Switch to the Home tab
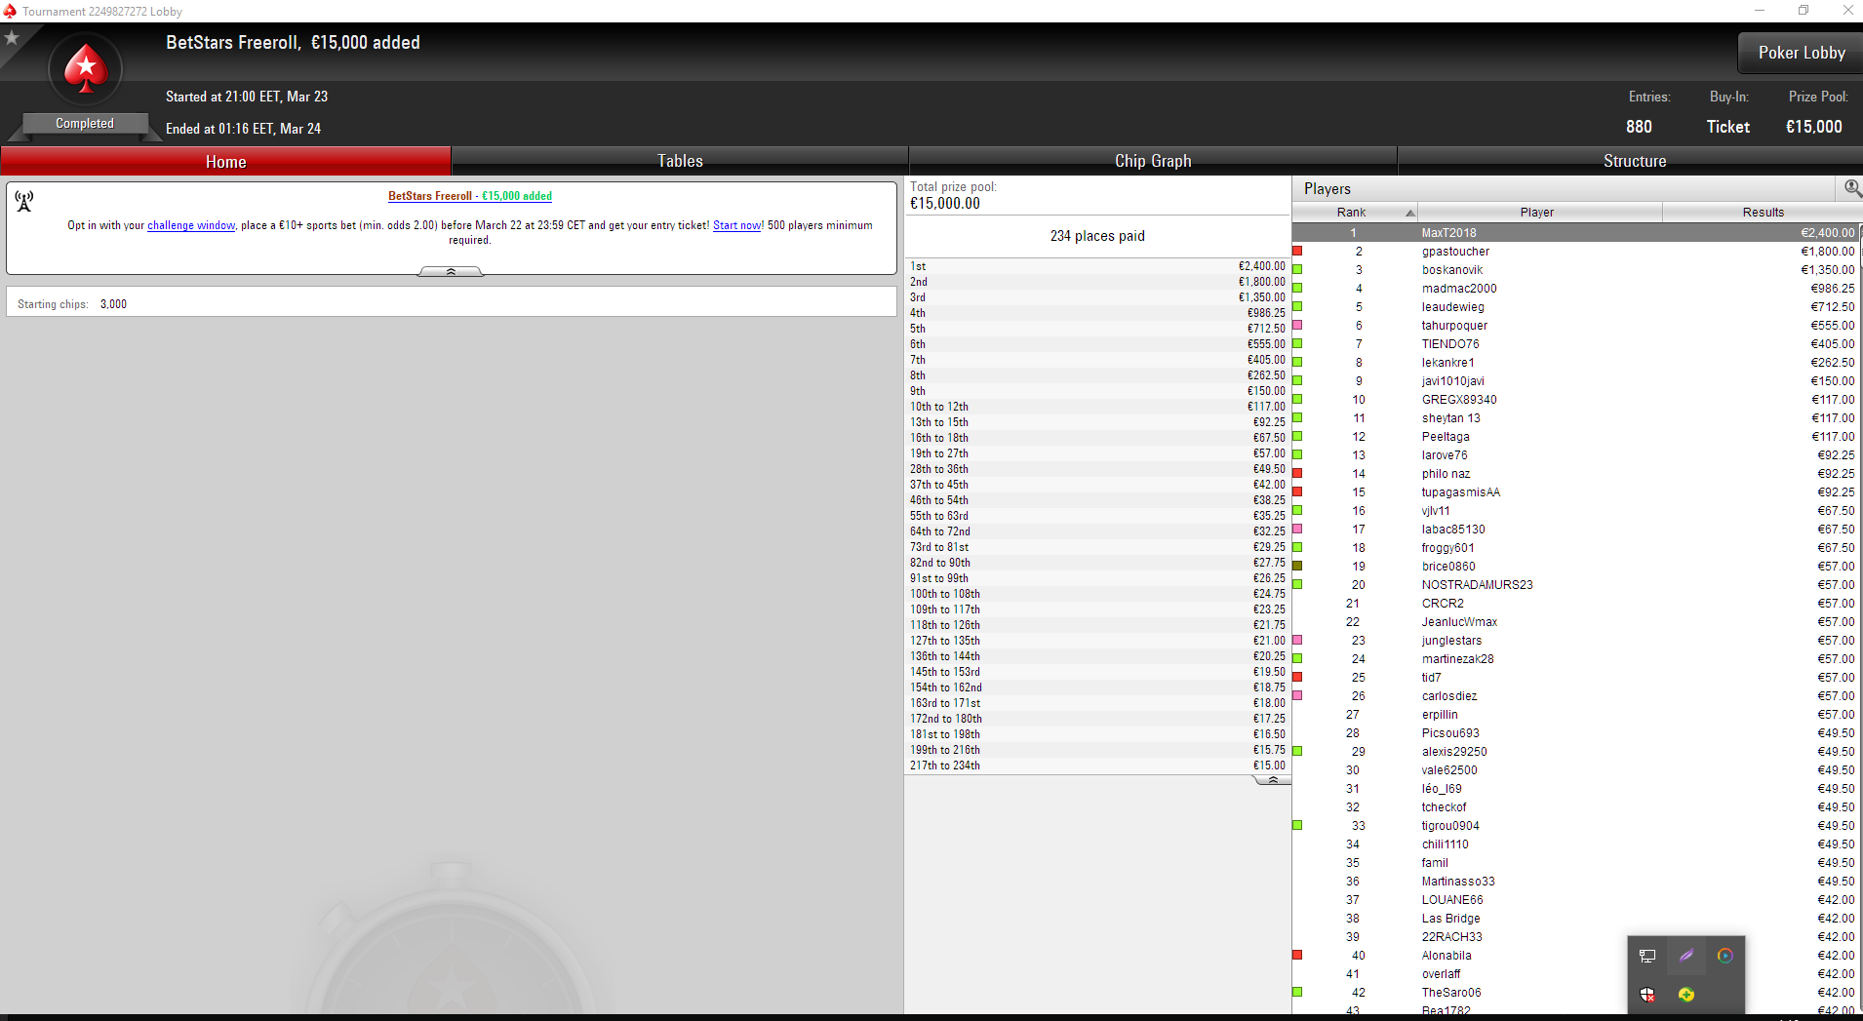 pos(225,161)
